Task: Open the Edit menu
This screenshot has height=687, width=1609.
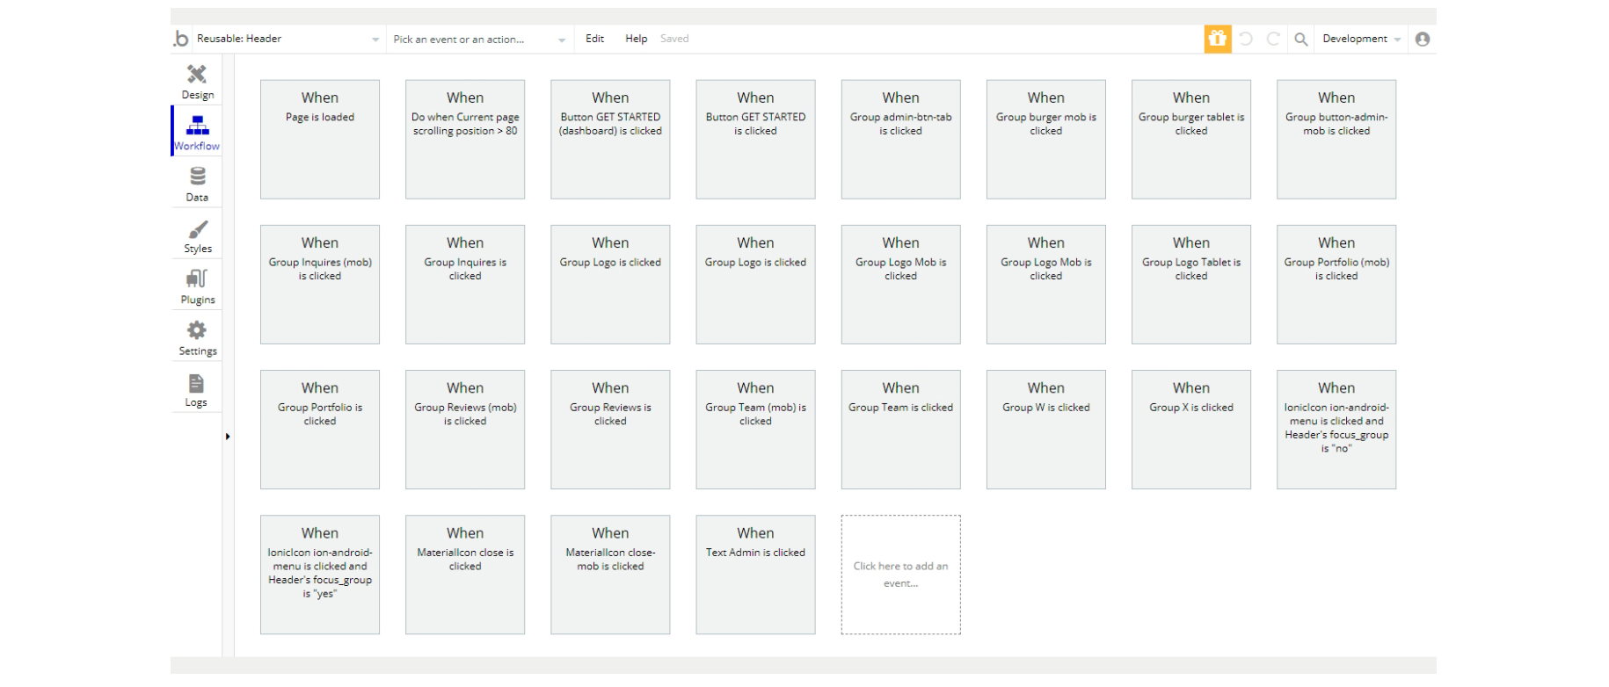Action: (595, 39)
